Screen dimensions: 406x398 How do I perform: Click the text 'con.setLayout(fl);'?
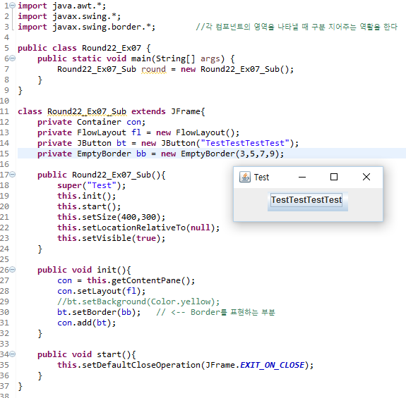point(101,291)
